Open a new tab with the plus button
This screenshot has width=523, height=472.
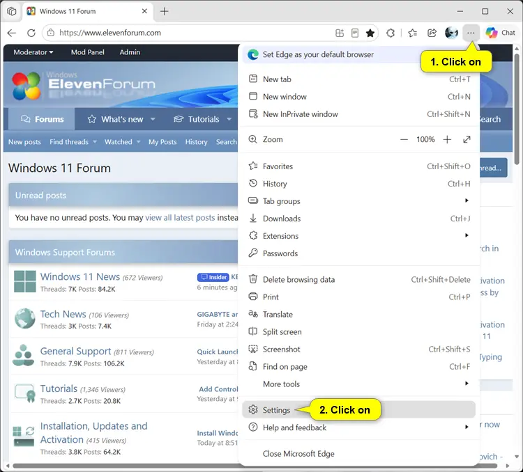click(x=164, y=11)
